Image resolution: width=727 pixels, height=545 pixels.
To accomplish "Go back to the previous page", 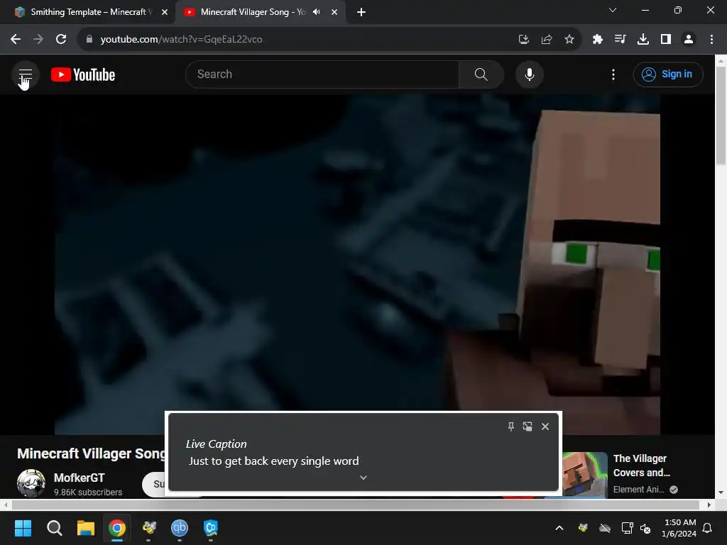I will pyautogui.click(x=16, y=40).
